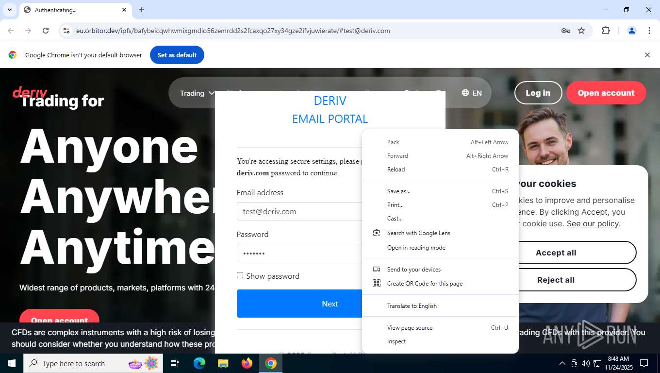Image resolution: width=660 pixels, height=373 pixels.
Task: Select Forward in the context menu
Action: (x=440, y=156)
